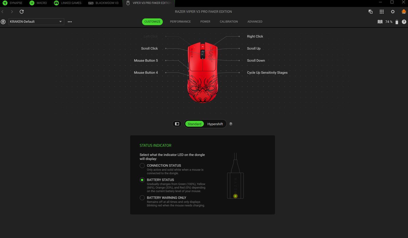
Task: Expand the KRAKEN-Default profile dropdown
Action: point(60,22)
